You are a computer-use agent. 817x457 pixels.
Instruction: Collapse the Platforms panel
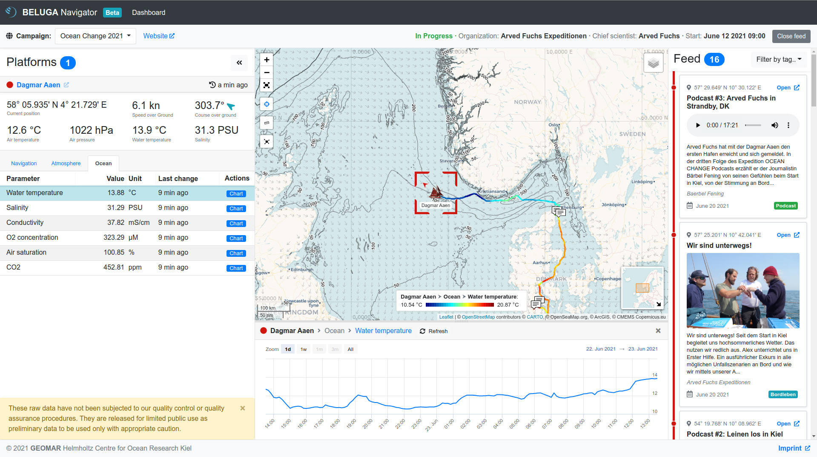click(239, 63)
